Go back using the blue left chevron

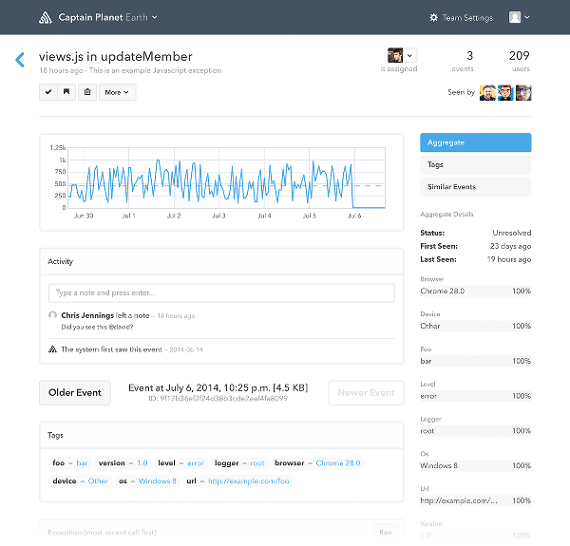click(19, 60)
